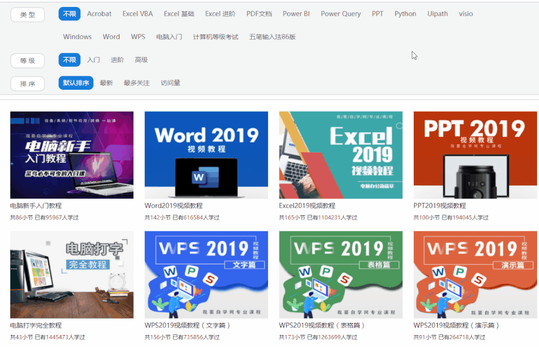Filter courses by PPT

coord(377,14)
